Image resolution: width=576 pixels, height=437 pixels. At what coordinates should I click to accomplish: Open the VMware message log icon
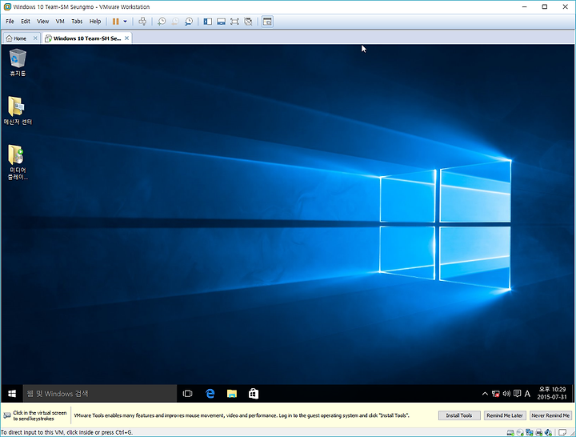(x=562, y=432)
